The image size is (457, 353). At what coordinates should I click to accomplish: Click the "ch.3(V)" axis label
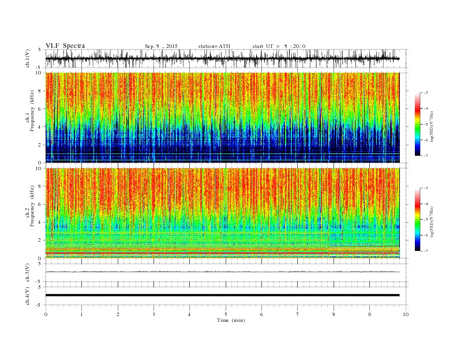(28, 273)
